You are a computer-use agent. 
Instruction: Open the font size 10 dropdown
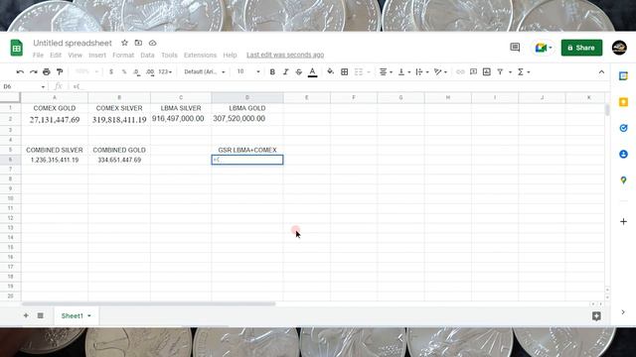(248, 71)
